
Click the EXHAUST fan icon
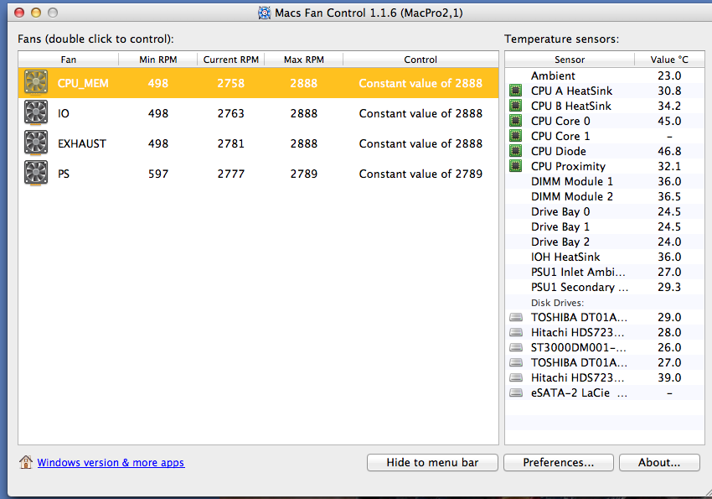point(36,143)
